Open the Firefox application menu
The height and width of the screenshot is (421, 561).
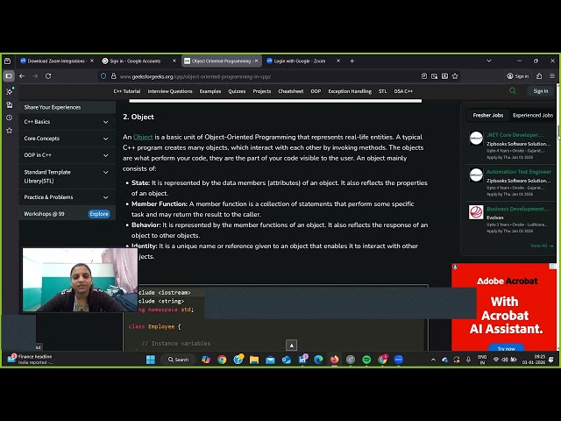point(552,76)
